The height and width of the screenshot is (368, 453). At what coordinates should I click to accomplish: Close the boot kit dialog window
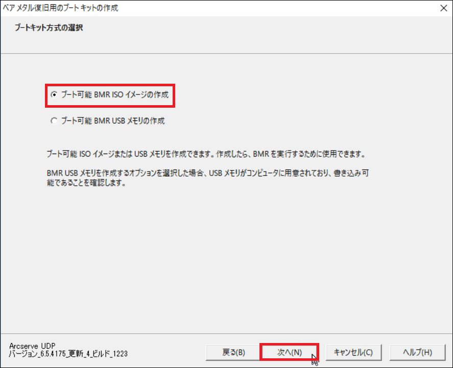coord(443,8)
